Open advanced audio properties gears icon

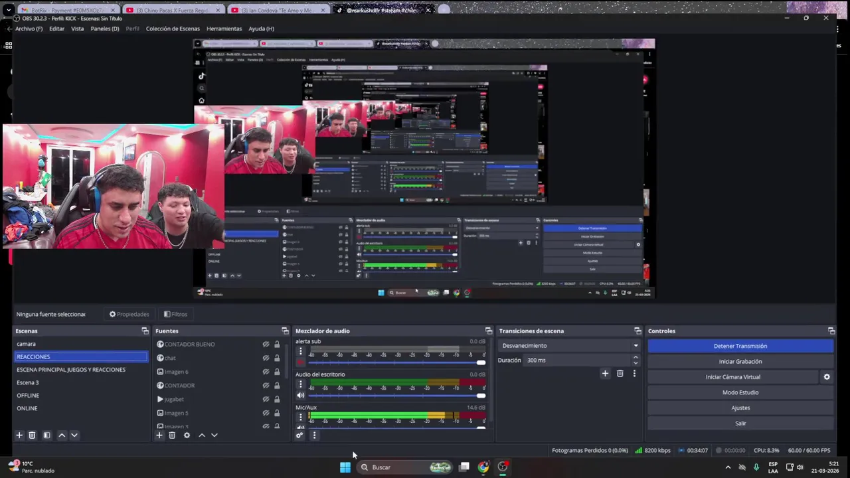(x=299, y=436)
